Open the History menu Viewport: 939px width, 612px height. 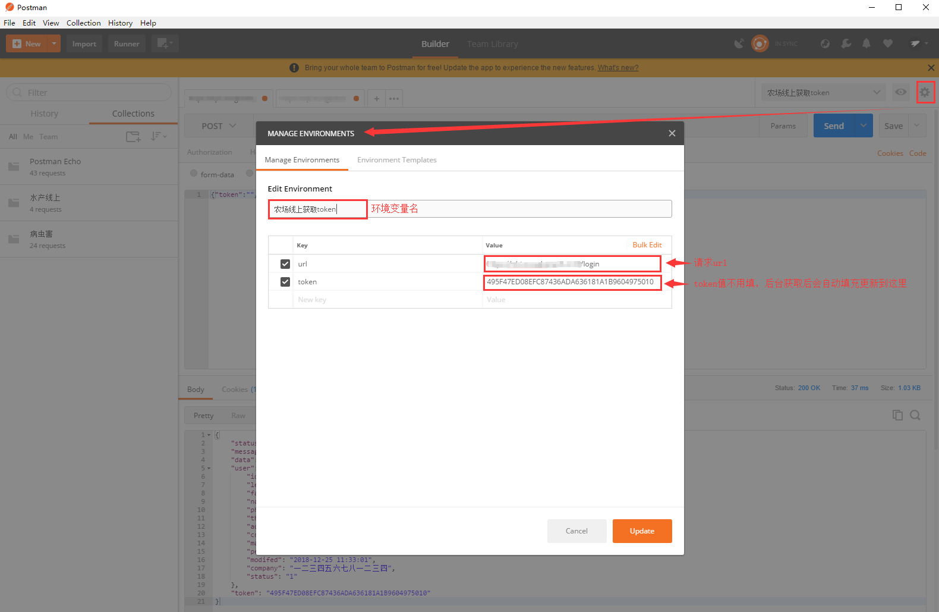[x=120, y=23]
